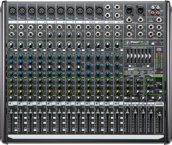Click the channel 11/12 XLR mic input

(99, 11)
